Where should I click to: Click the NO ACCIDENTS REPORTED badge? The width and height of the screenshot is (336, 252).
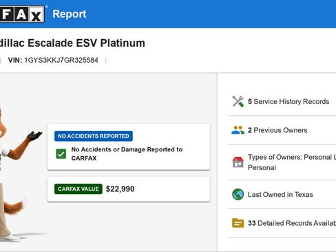click(x=94, y=136)
